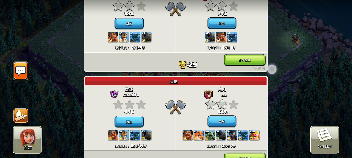Open 太阳's red shield clan badge
Image resolution: width=352 pixels, height=158 pixels.
[x=208, y=95]
